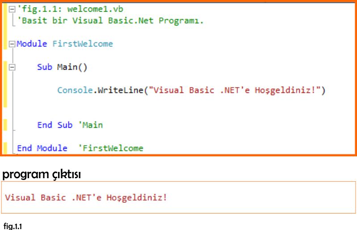Click the yellow change marker beside Sub Main
357x230 pixels.
pyautogui.click(x=5, y=84)
